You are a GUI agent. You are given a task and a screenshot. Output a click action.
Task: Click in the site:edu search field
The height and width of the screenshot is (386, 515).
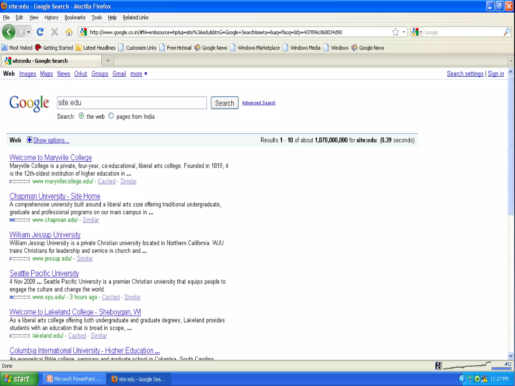point(132,103)
